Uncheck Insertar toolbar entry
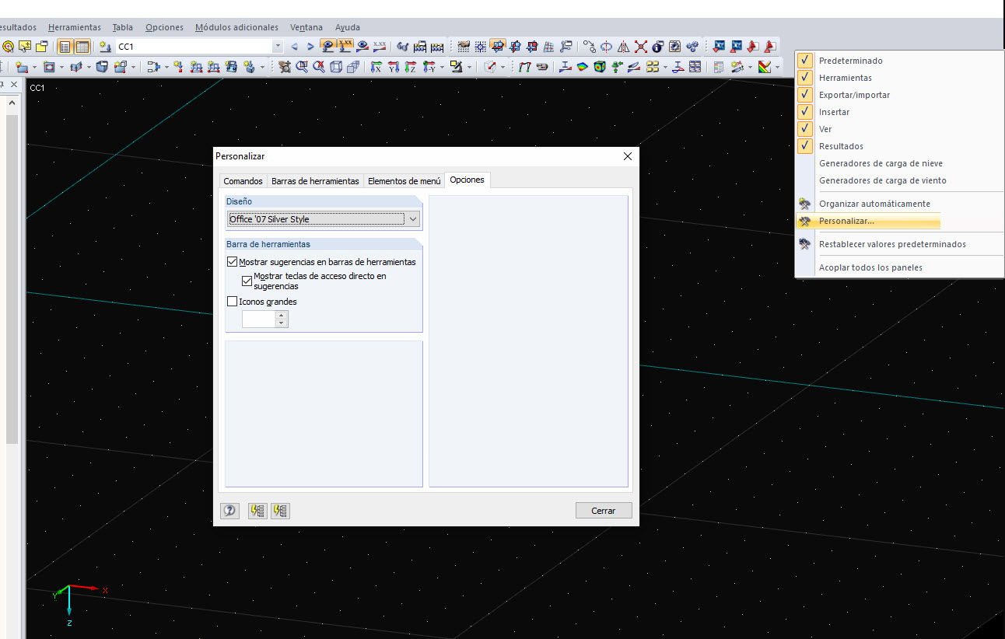Screen dimensions: 1005x639 [806, 112]
